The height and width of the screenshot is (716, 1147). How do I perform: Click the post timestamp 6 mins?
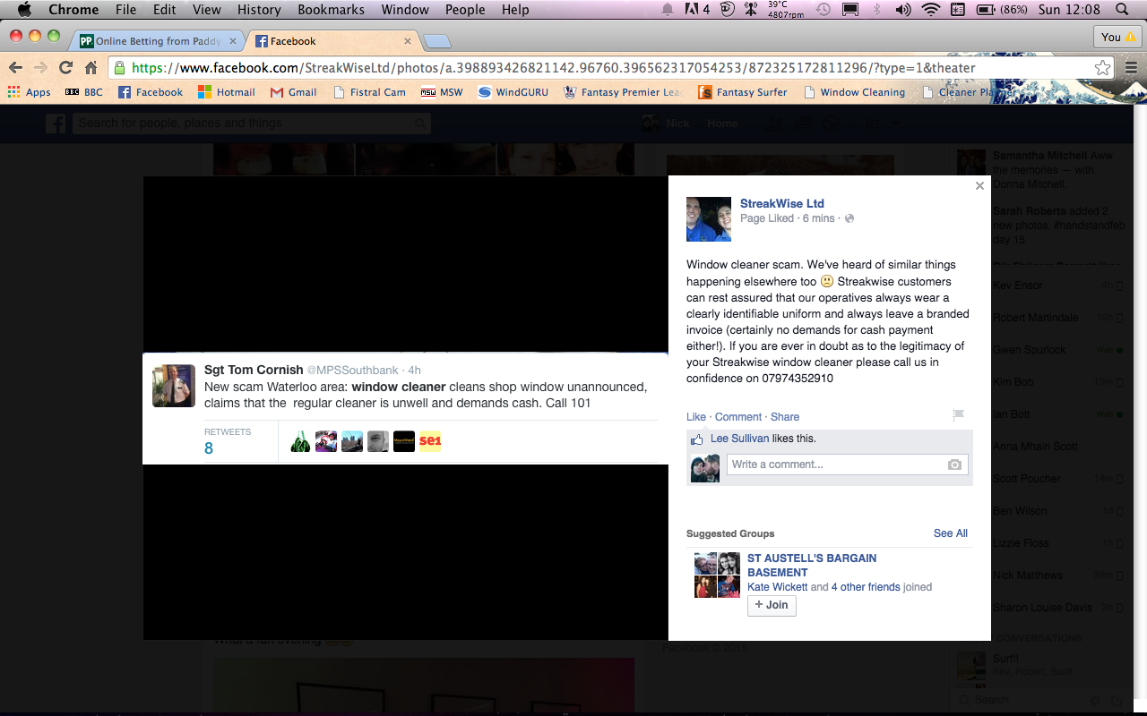point(818,218)
